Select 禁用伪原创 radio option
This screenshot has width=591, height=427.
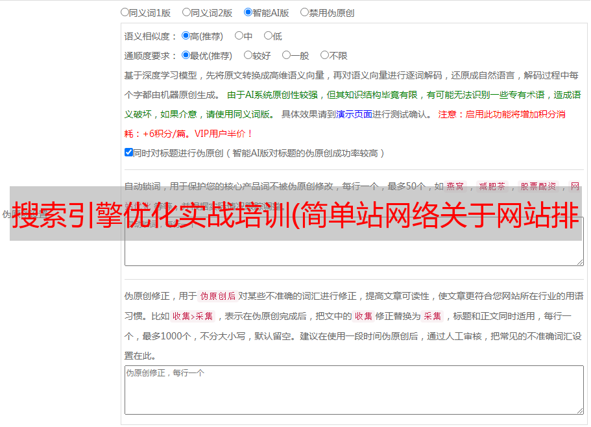pos(304,12)
